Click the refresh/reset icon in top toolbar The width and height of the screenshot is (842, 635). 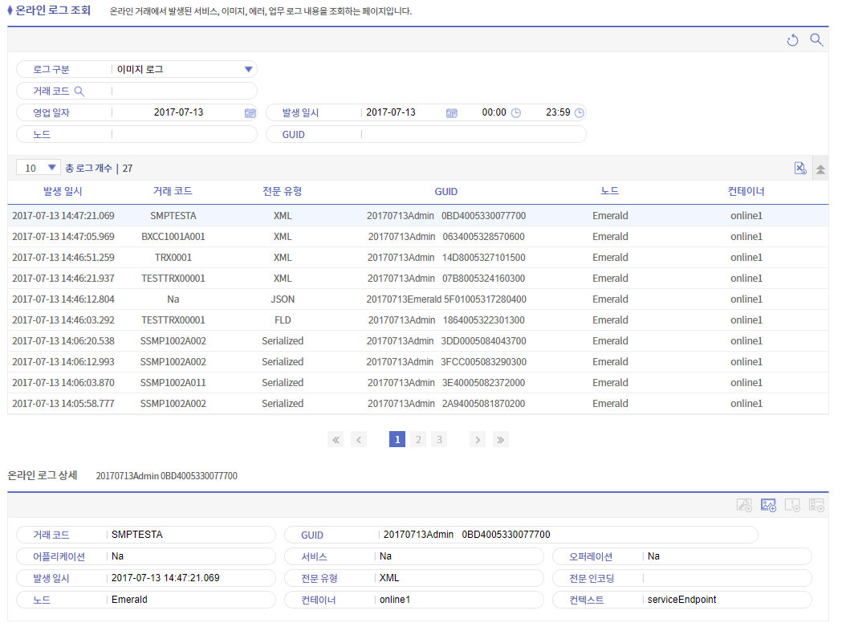click(792, 40)
